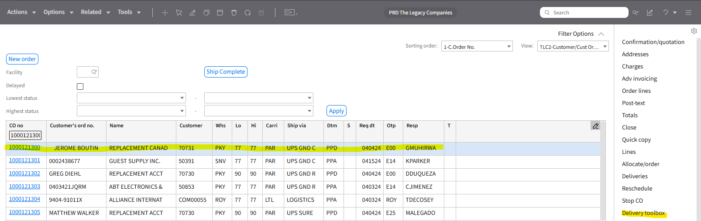Click the Ship Complete button
This screenshot has height=221, width=701.
coord(226,71)
